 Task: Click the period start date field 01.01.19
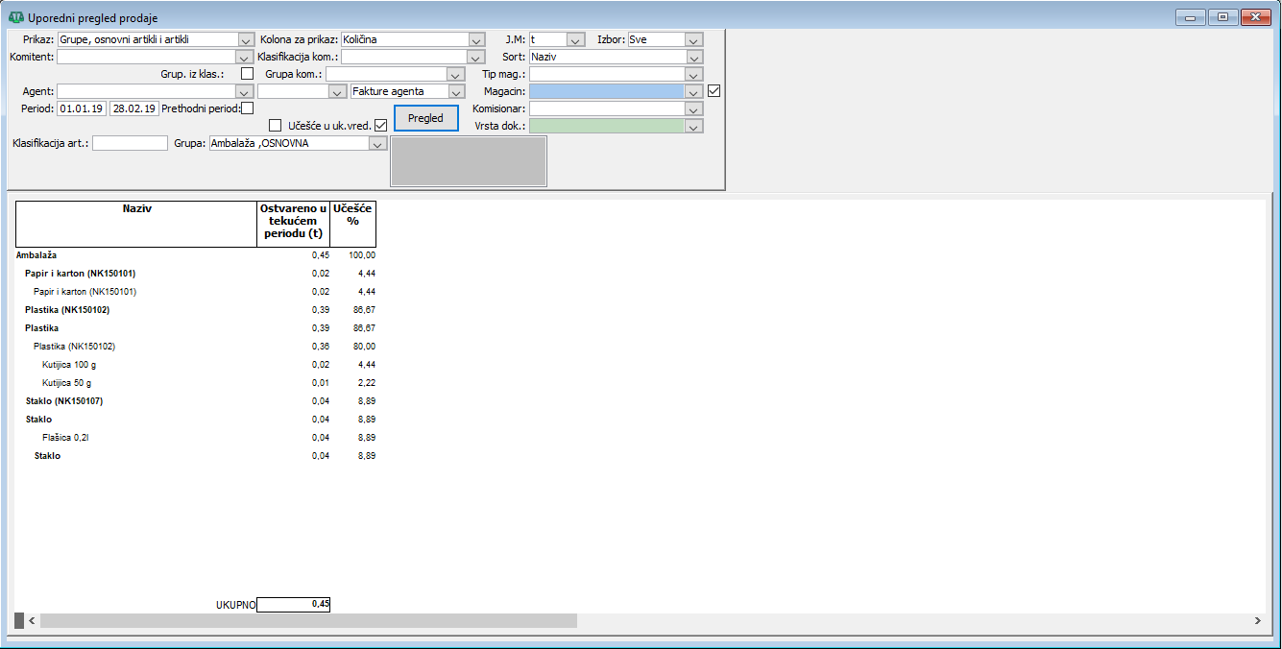(x=82, y=108)
